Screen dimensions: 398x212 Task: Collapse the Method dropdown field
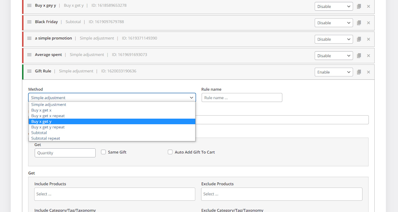point(112,98)
